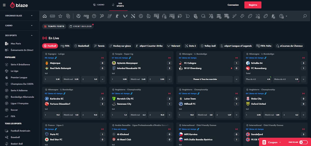311x146 pixels.
Task: Open the hamburger menu icon
Action: (x=4, y=5)
